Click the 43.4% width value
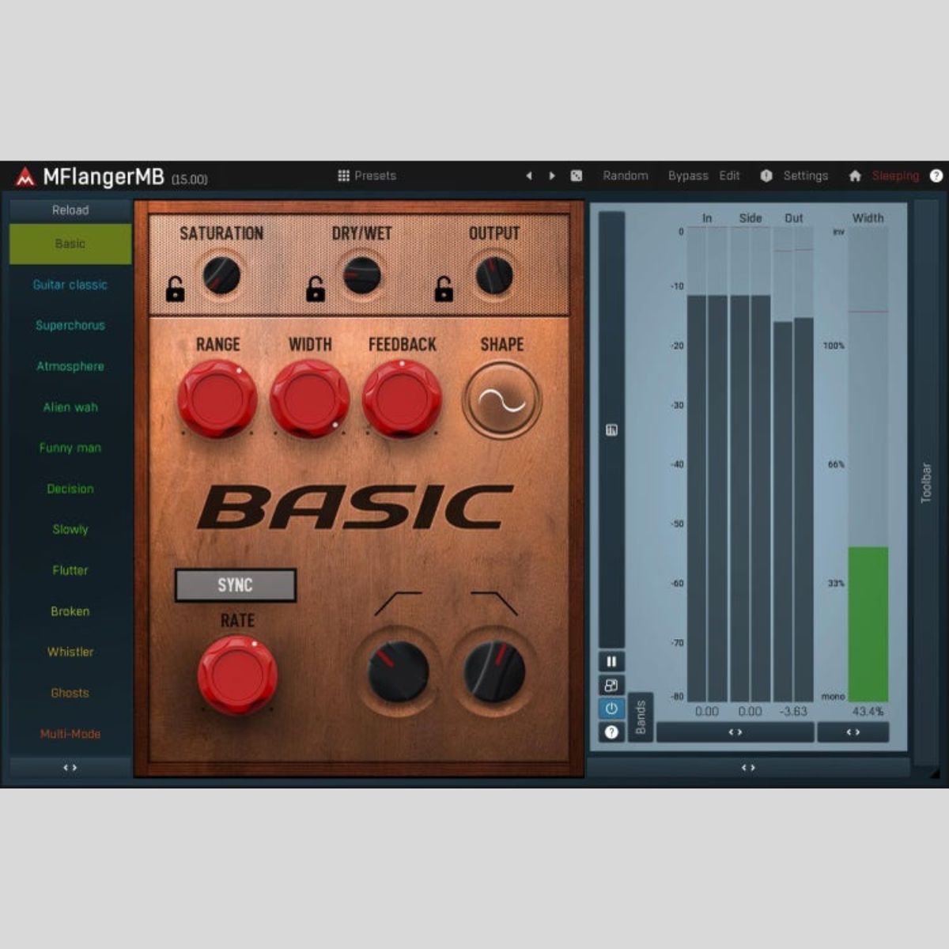The image size is (949, 949). point(868,712)
